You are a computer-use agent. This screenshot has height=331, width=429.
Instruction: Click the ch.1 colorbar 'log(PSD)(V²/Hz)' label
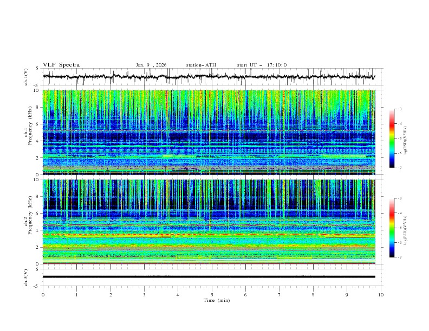pos(406,141)
